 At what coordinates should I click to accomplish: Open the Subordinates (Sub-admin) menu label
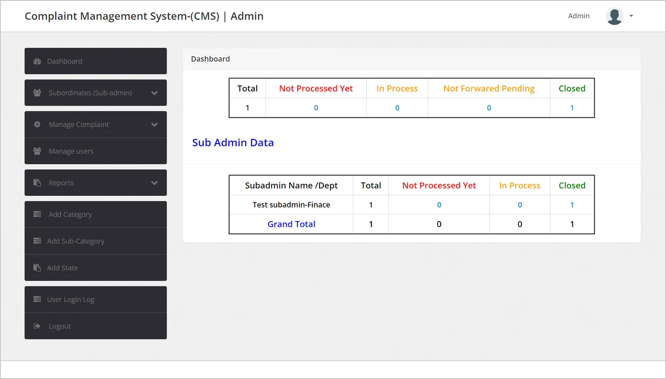[90, 93]
